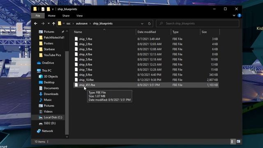Select the autosave breadcrumb segment
The image size is (263, 148).
(x=82, y=23)
